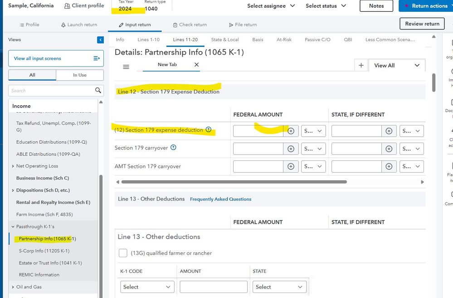
Task: Click the horizontal scrollbar under Line 12 table
Action: tap(234, 182)
